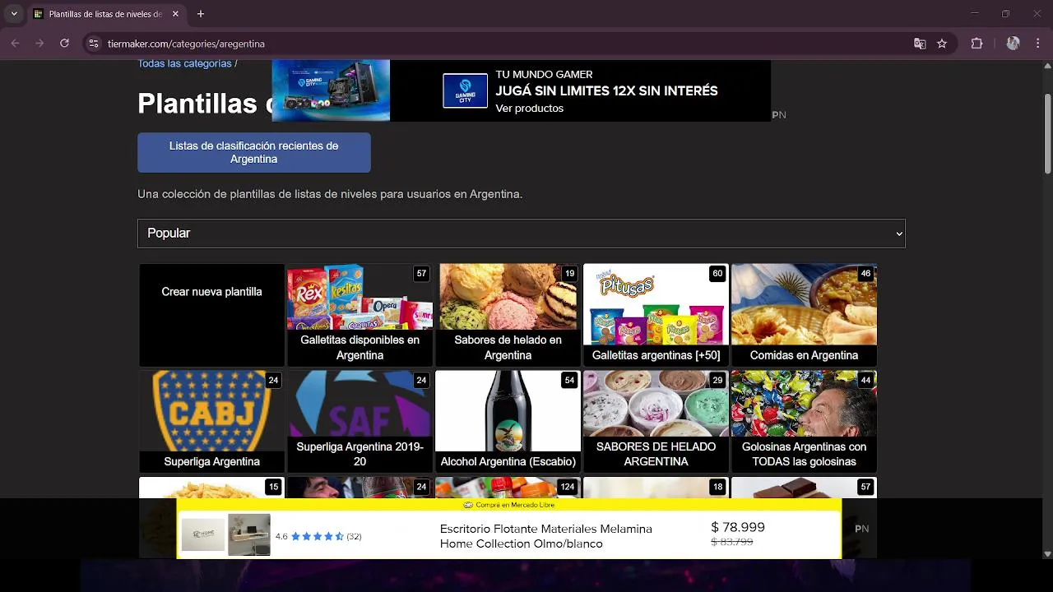The image size is (1053, 592).
Task: Open site information icon in address bar
Action: click(x=94, y=44)
